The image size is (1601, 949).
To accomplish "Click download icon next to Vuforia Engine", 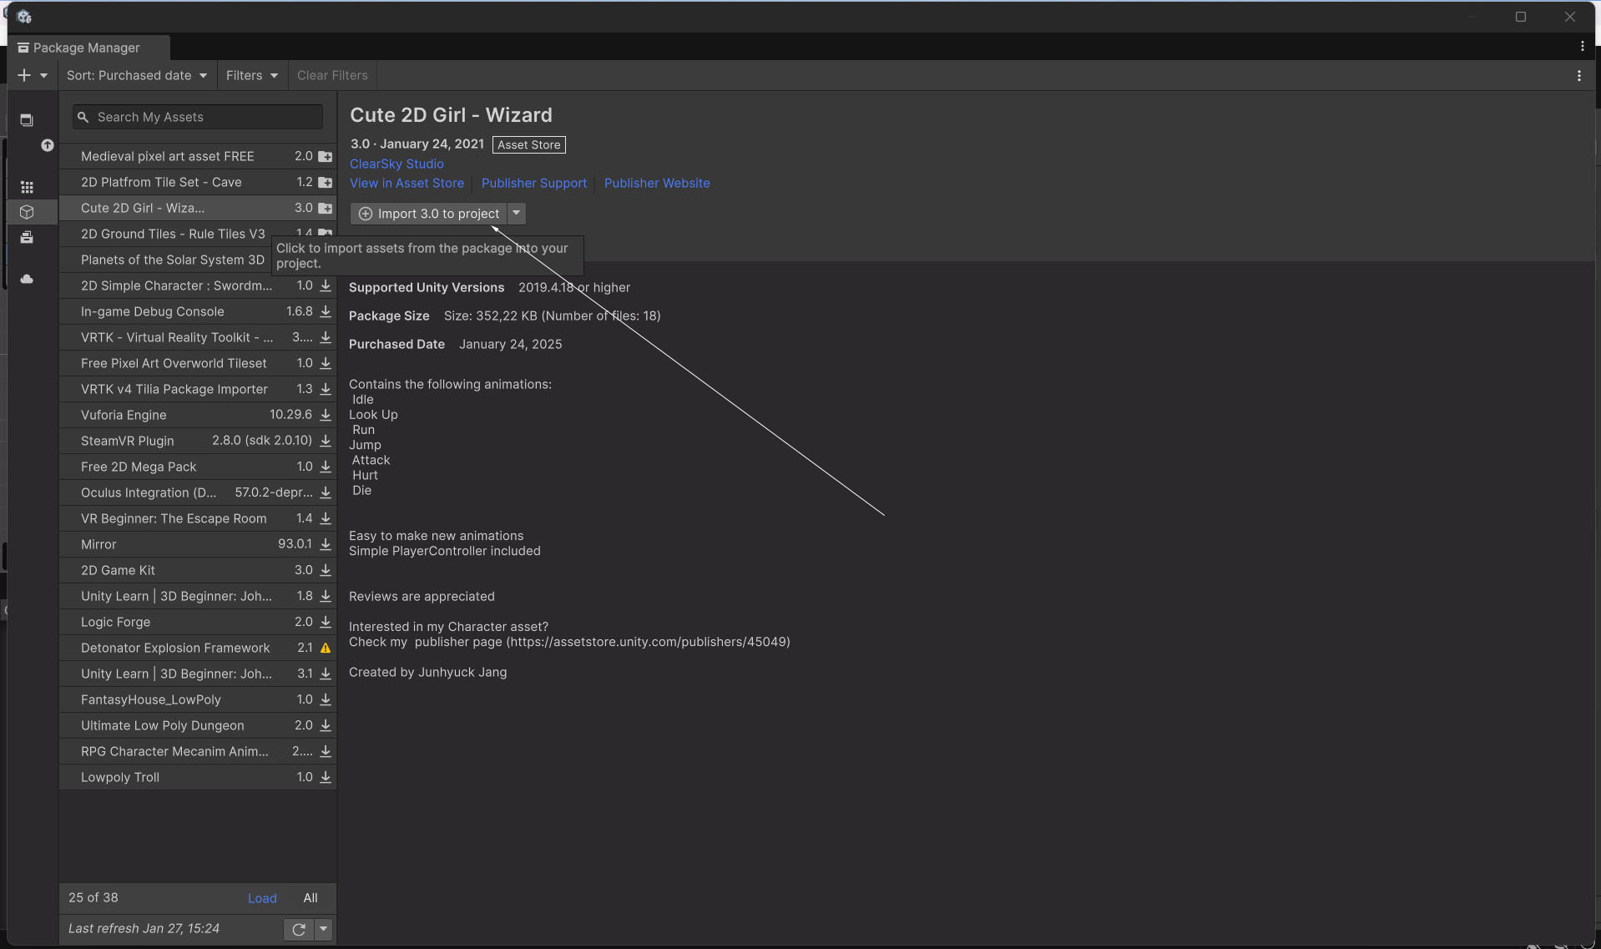I will tap(326, 415).
